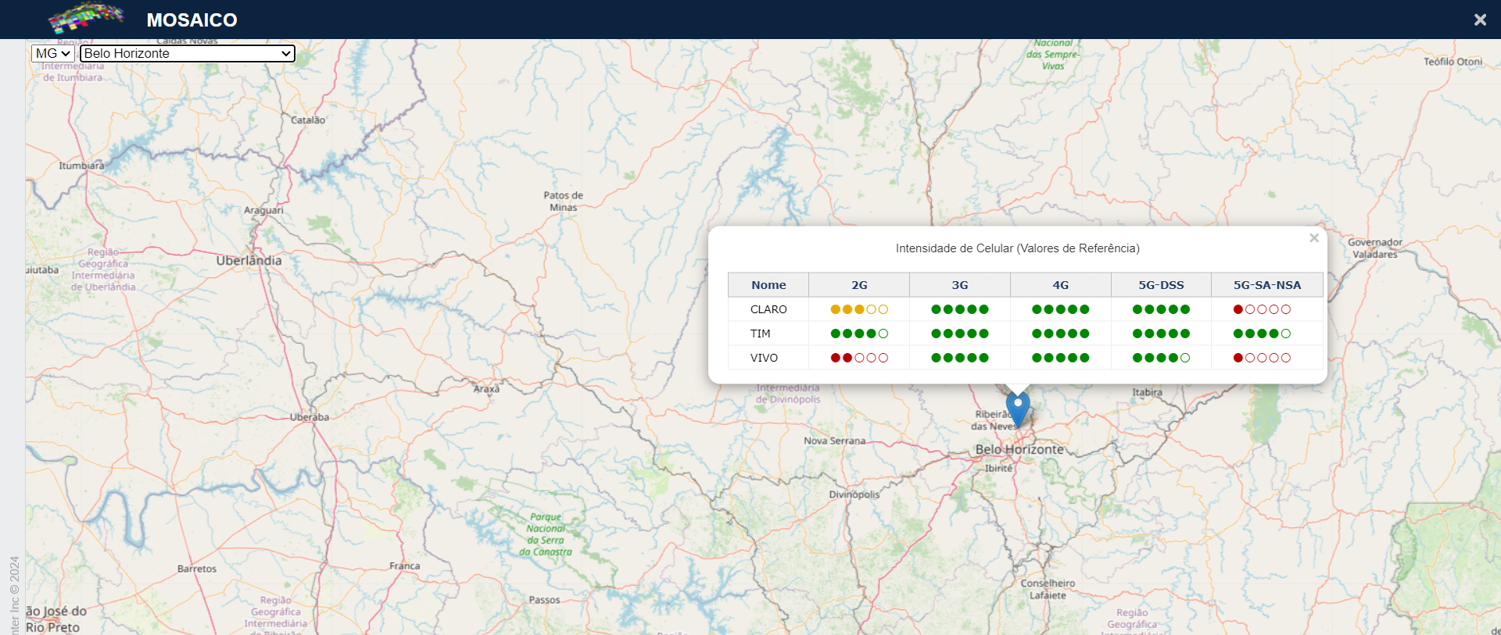
Task: Click VIVO 5G-DSS signal dots
Action: click(x=1161, y=358)
